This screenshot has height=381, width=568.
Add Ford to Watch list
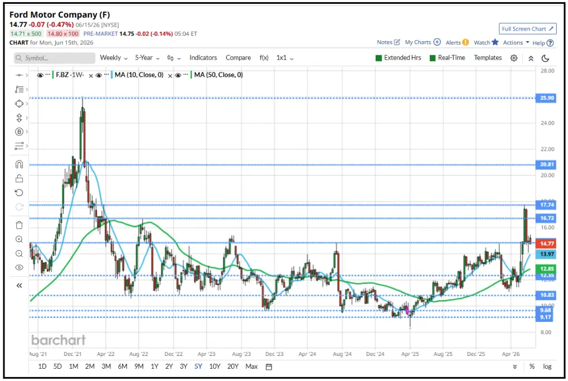point(486,42)
